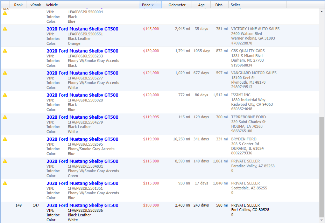Click warning icon on Bryden Ford row

pyautogui.click(x=5, y=139)
